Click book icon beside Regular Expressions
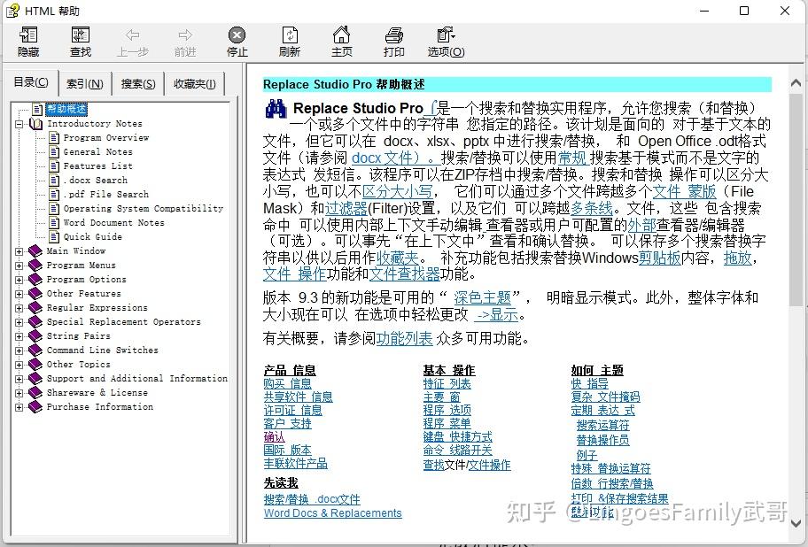This screenshot has width=808, height=547. [x=35, y=307]
